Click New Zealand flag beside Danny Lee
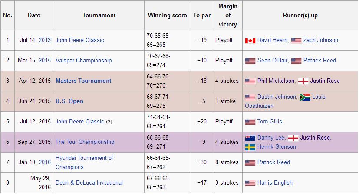Screen dimensions: 359x195 click(x=250, y=138)
